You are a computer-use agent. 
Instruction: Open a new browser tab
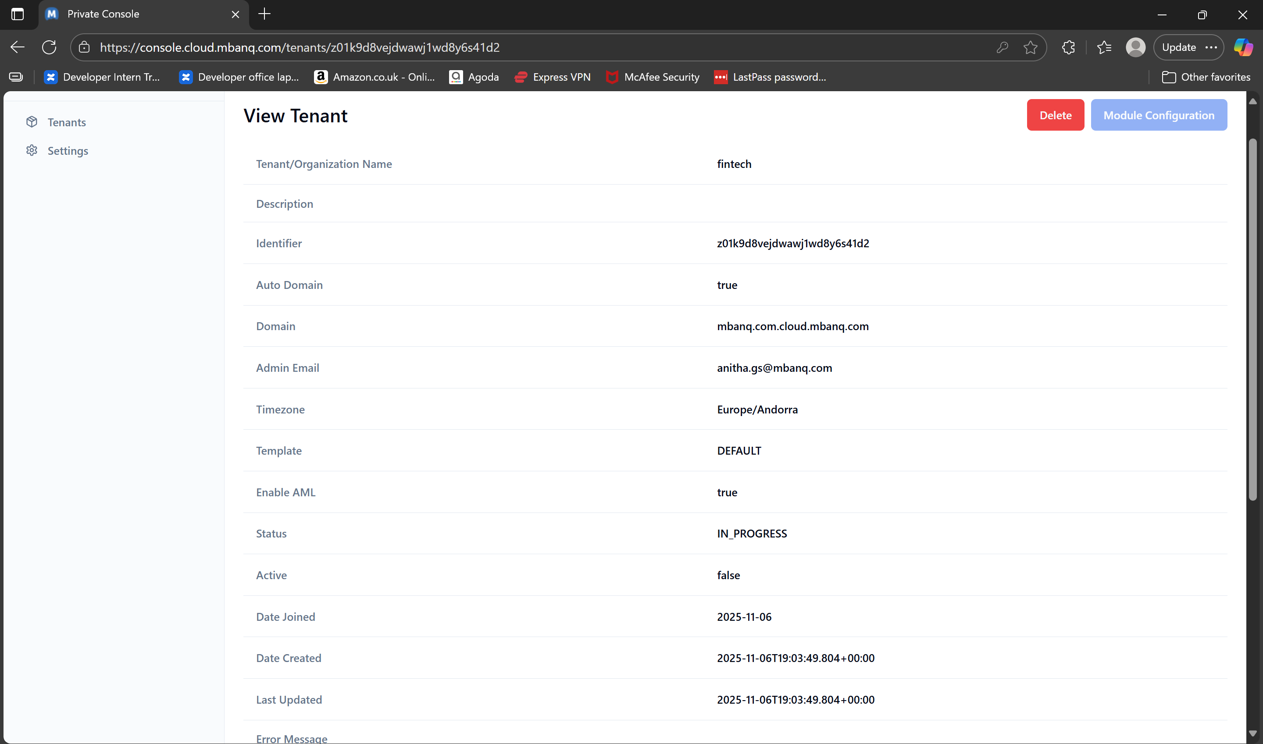[x=264, y=14]
